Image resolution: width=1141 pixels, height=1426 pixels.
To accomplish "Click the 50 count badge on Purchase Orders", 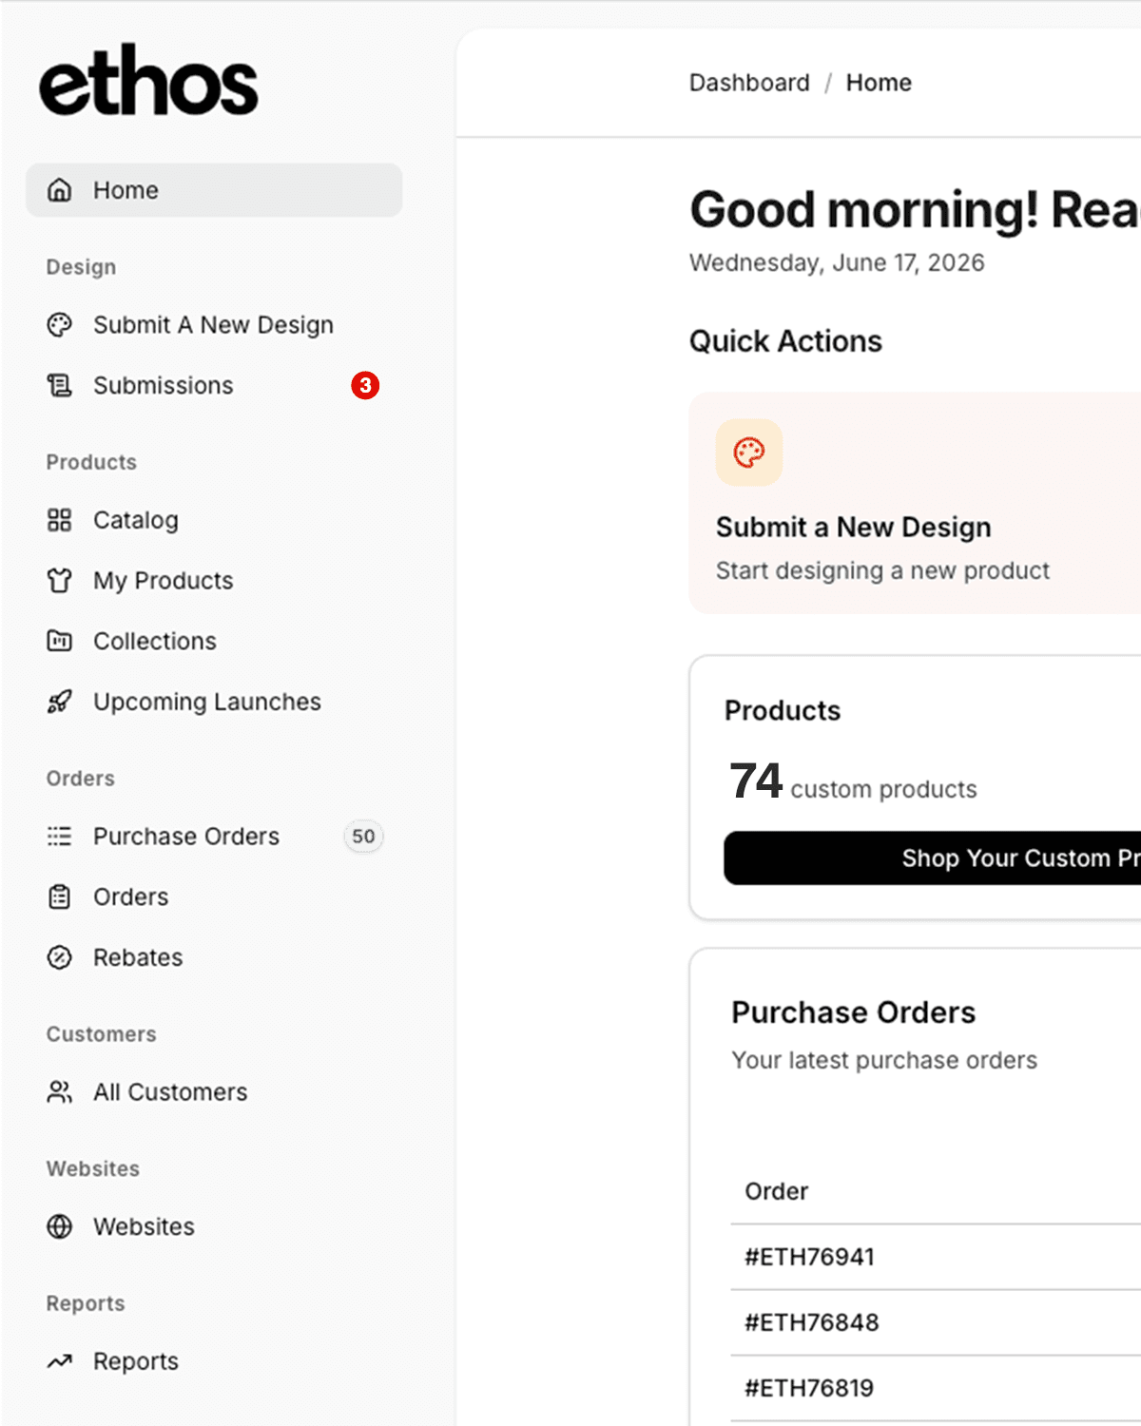I will point(363,837).
